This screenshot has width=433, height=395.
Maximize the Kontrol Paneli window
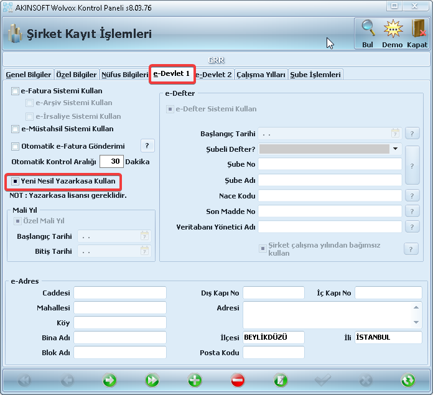[394, 6]
